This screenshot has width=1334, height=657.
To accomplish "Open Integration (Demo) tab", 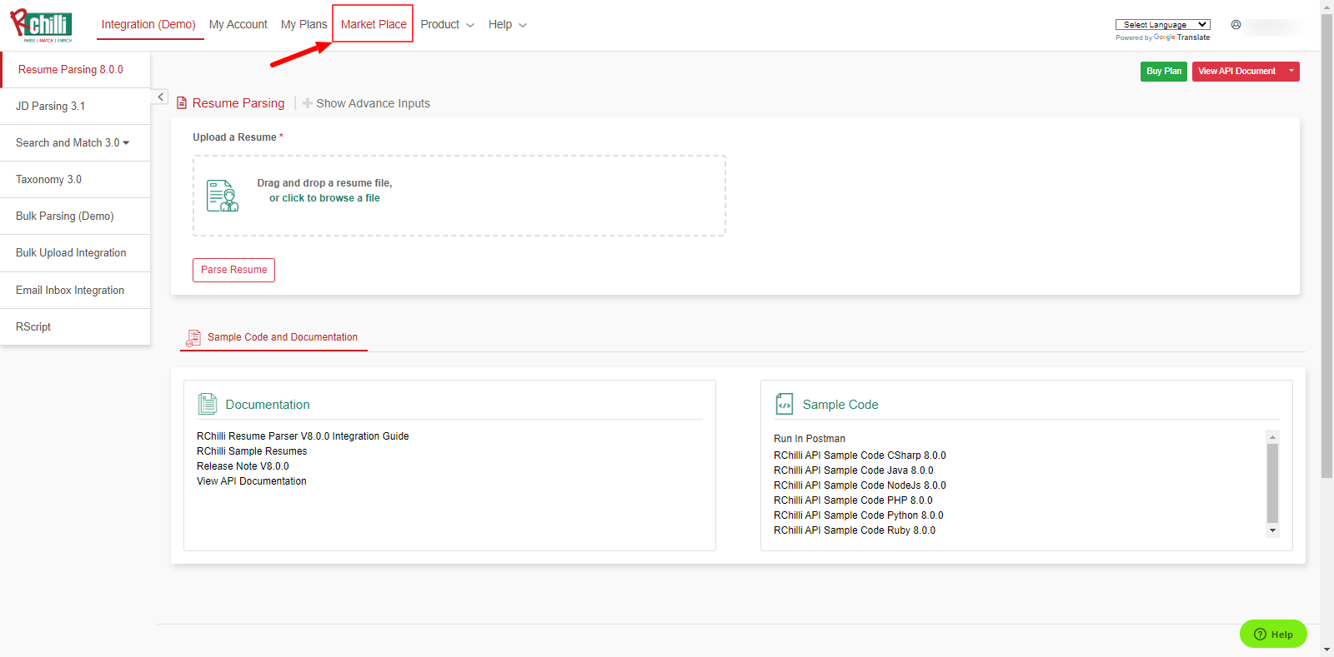I will click(148, 25).
